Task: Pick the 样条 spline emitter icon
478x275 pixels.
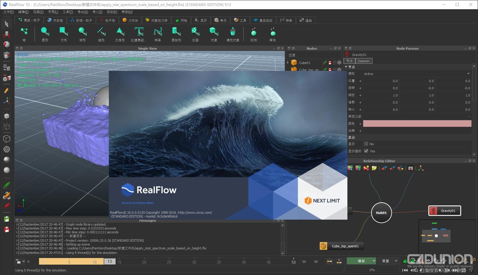Action: [158, 31]
